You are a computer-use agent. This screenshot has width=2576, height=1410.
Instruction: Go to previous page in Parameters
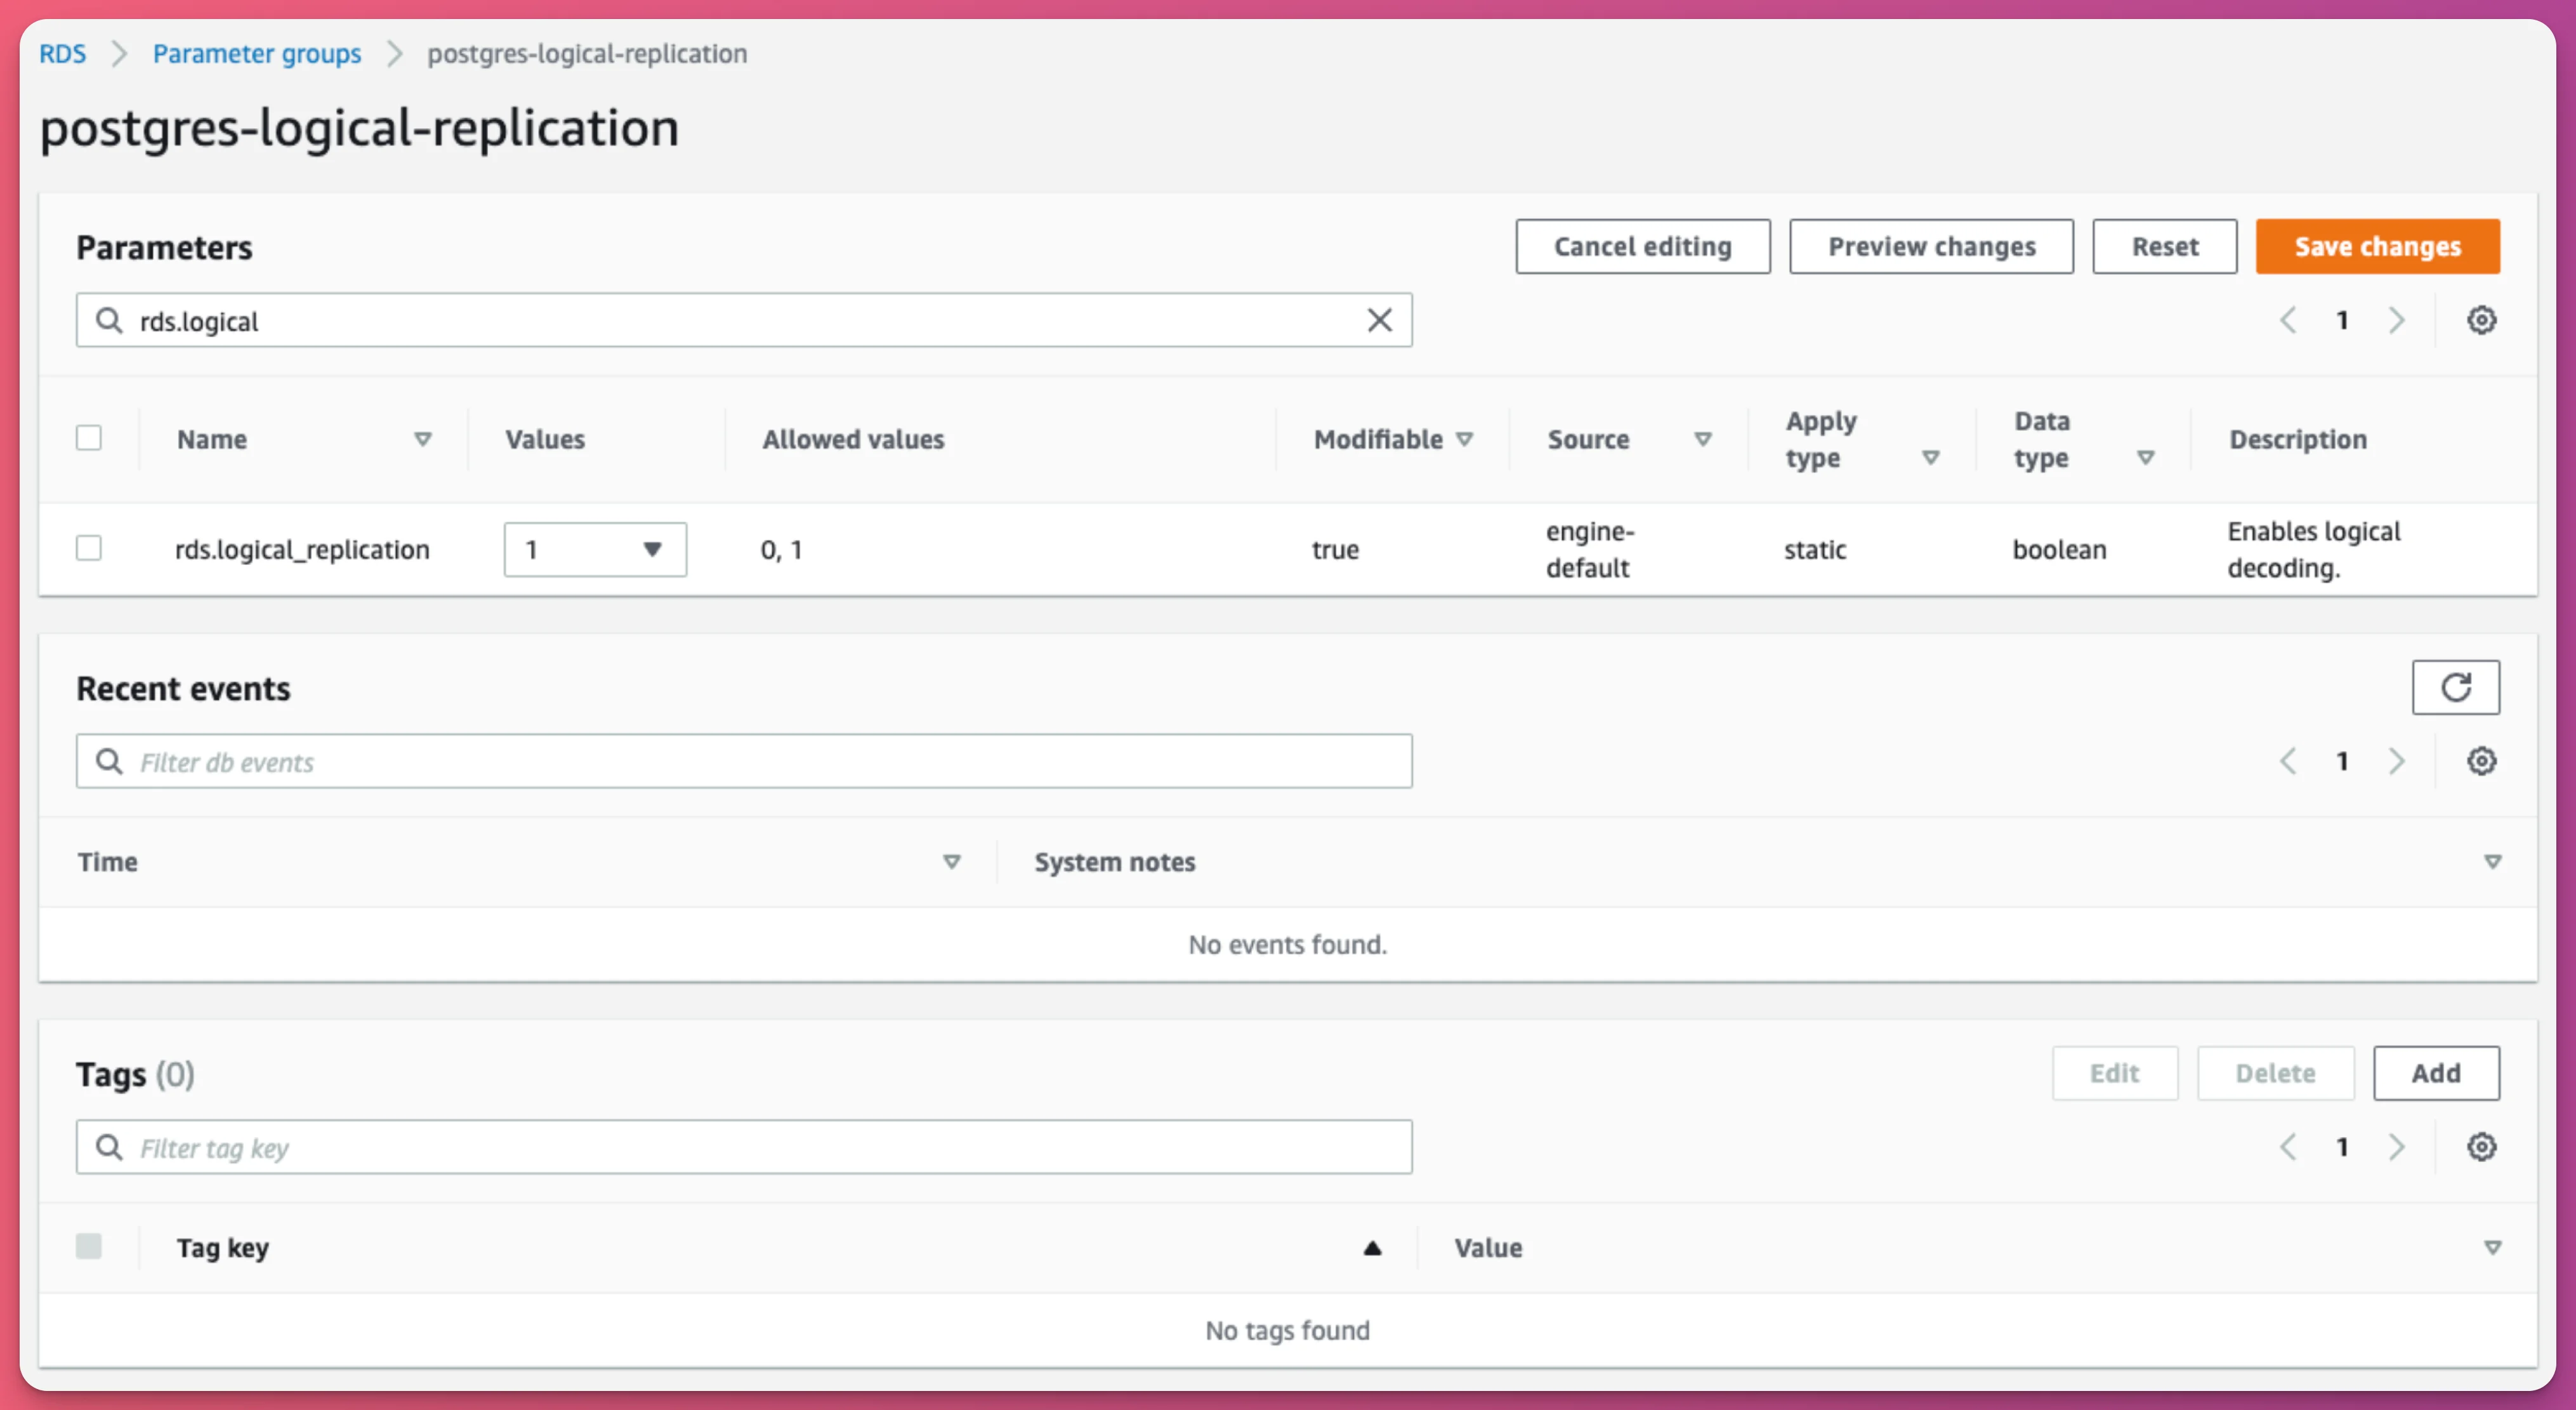pyautogui.click(x=2288, y=320)
